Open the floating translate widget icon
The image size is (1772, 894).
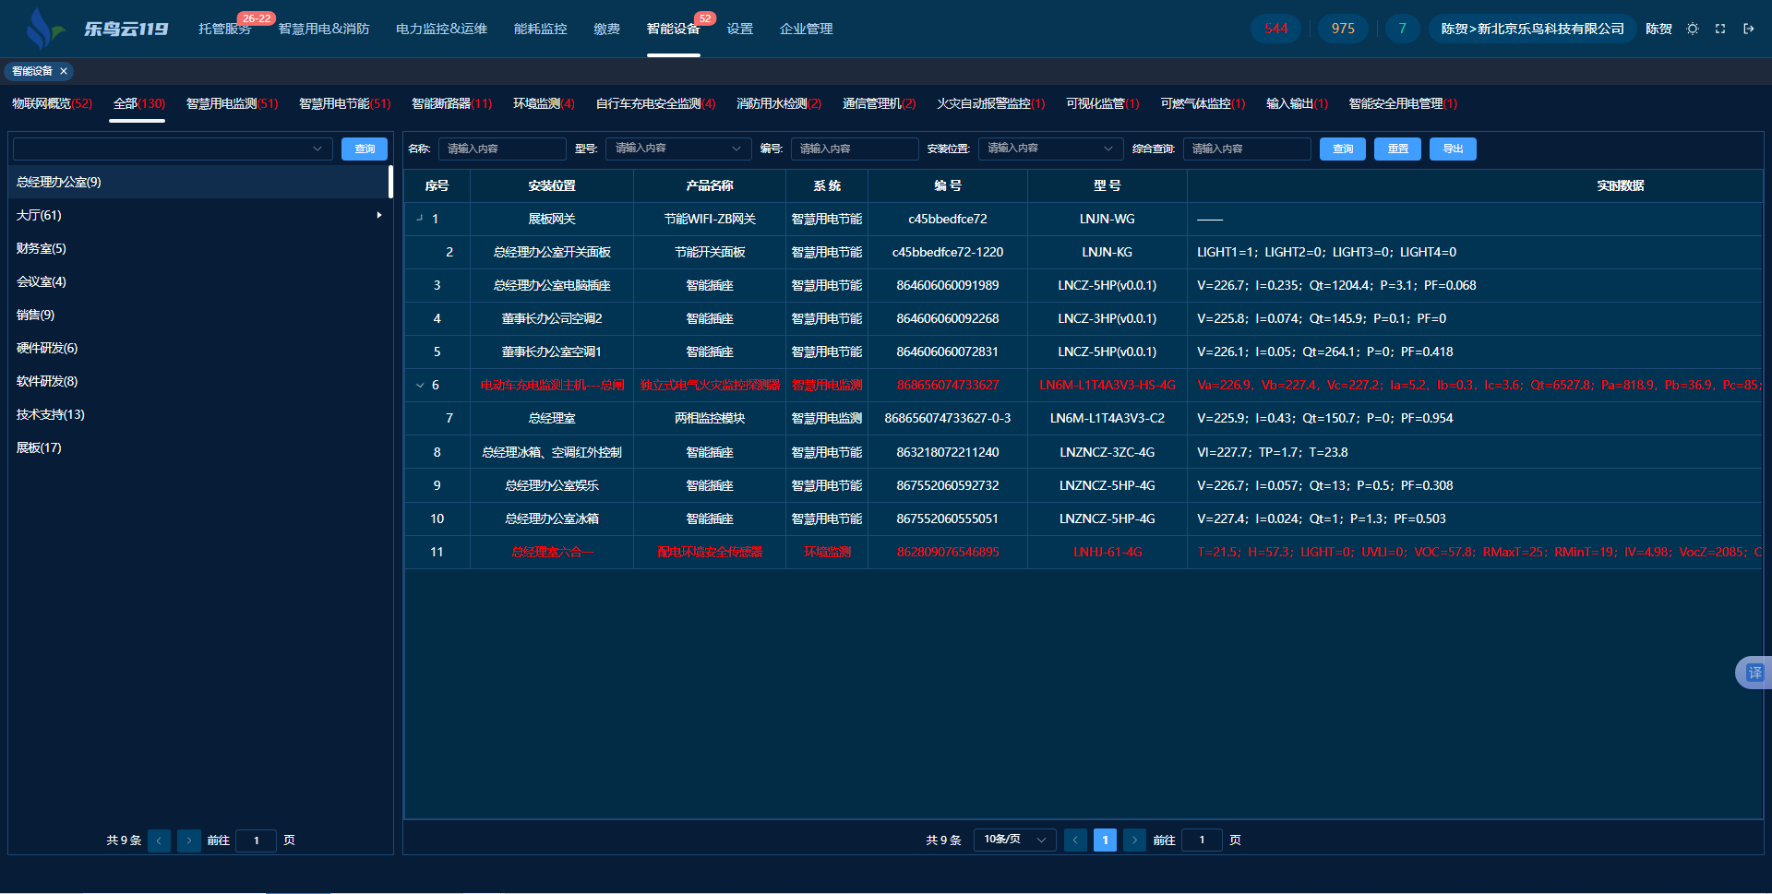tap(1754, 673)
